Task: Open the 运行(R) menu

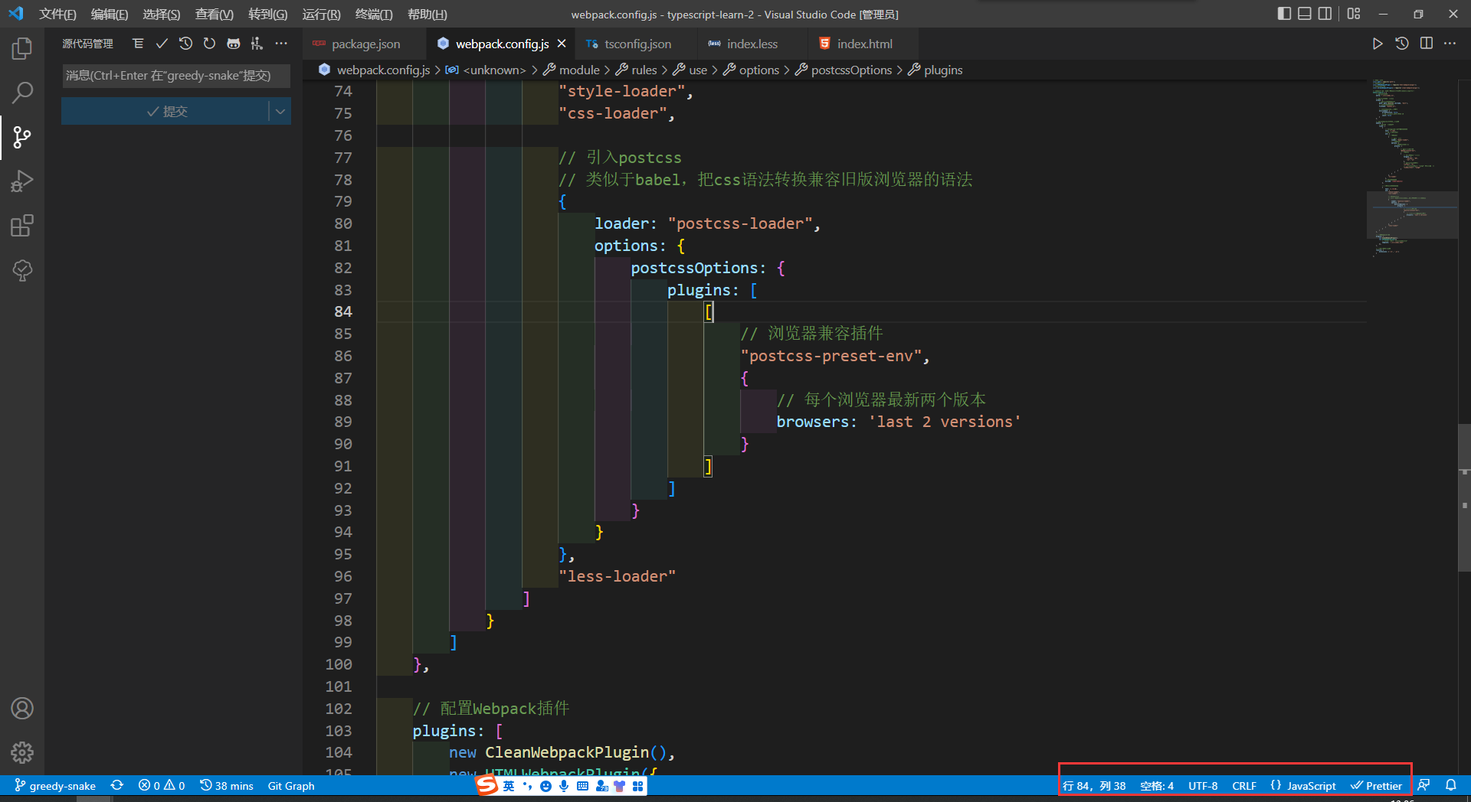Action: point(321,14)
